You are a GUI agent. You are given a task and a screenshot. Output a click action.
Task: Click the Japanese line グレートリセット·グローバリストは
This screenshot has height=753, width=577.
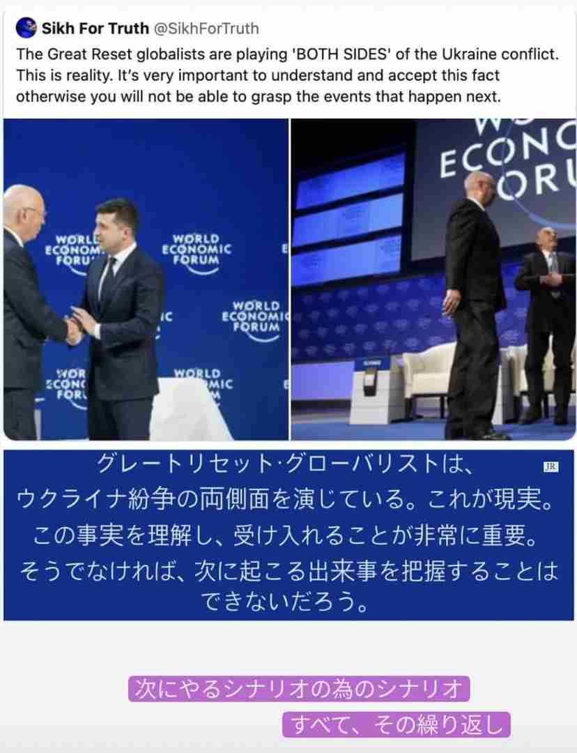pos(284,464)
